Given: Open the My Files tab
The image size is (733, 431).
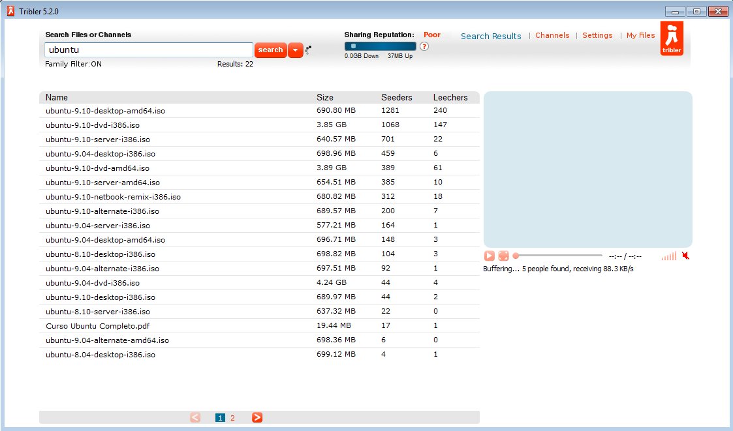Looking at the screenshot, I should click(640, 35).
